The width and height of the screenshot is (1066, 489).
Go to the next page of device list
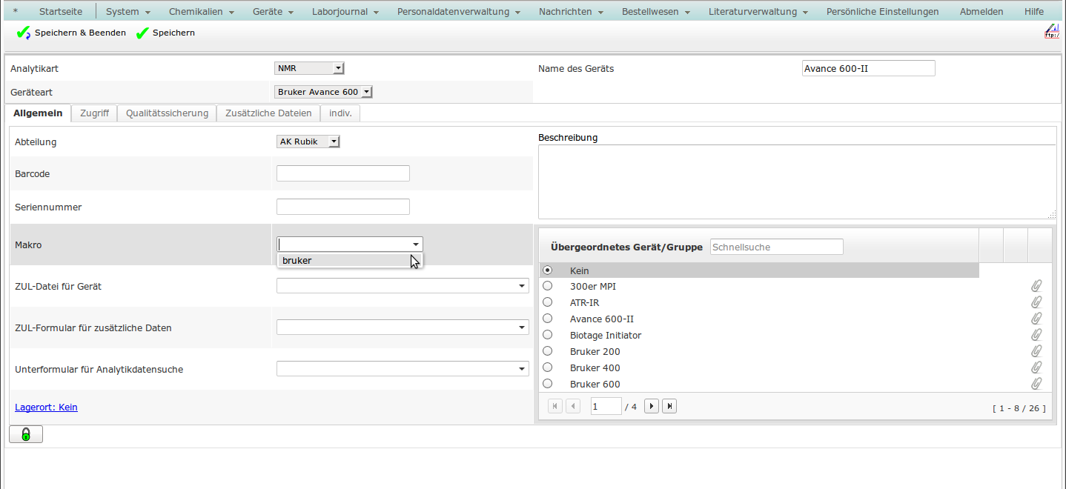point(652,406)
